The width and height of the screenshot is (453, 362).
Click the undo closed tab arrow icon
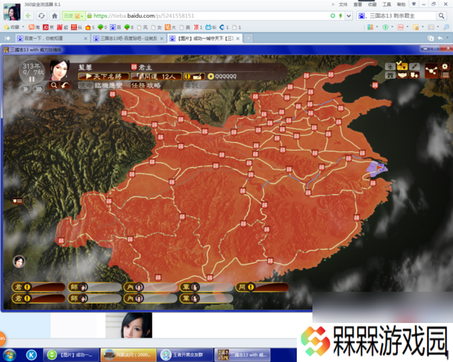[x=441, y=38]
